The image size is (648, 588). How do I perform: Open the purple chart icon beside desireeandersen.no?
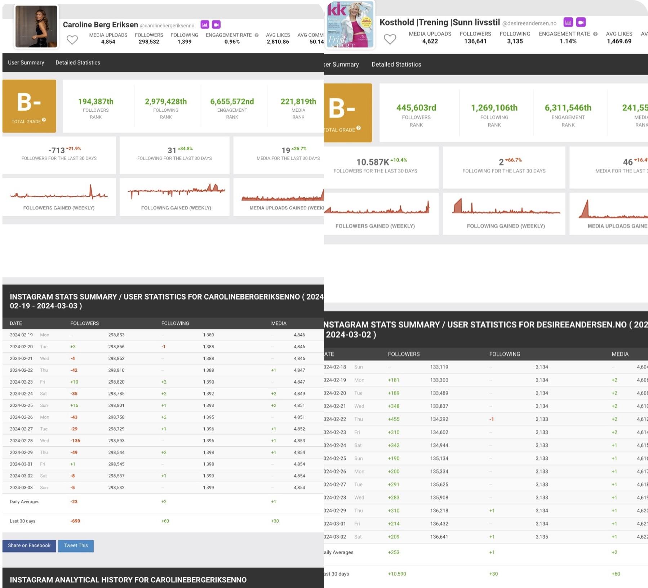click(x=568, y=22)
